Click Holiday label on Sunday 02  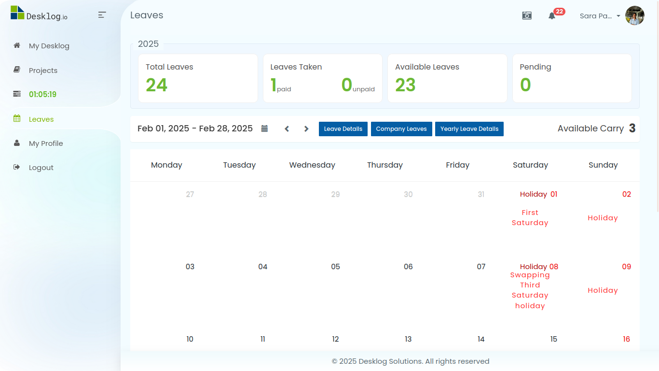(603, 218)
